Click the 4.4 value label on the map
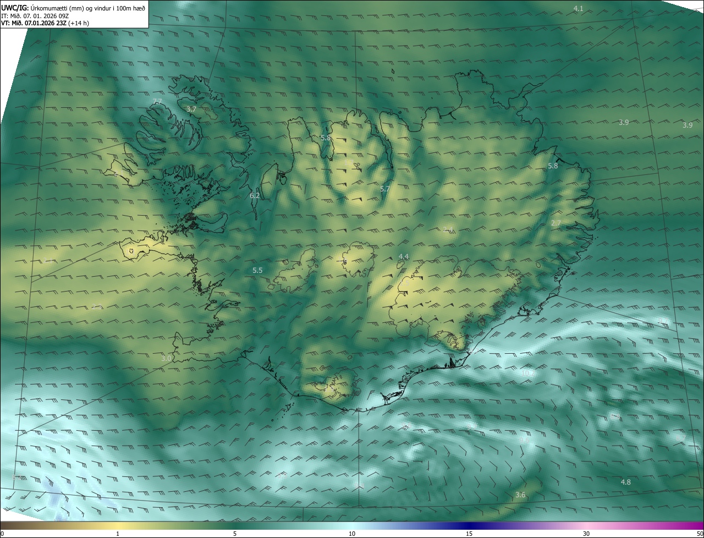704x538 pixels. coord(404,256)
